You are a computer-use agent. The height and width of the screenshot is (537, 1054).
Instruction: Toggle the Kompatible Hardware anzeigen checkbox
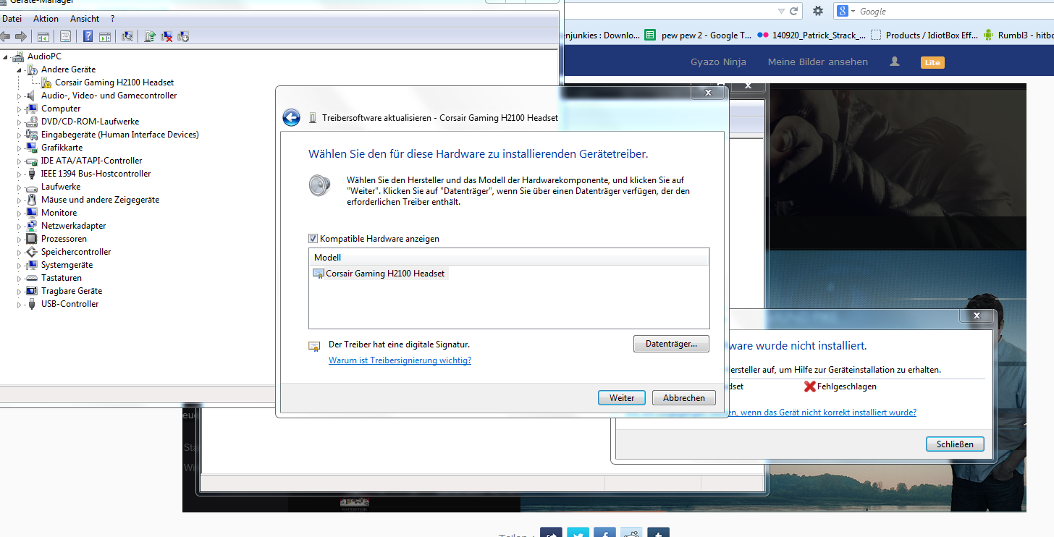[313, 239]
